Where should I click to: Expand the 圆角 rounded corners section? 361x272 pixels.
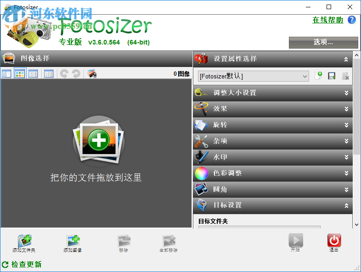346,190
